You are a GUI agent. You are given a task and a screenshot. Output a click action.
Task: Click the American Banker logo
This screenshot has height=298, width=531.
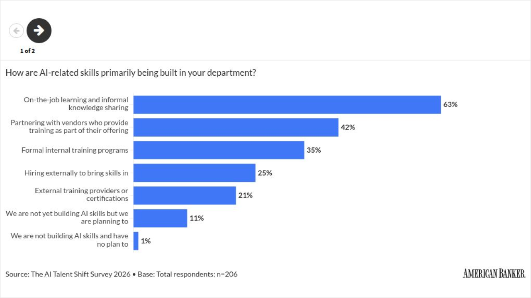pos(494,273)
